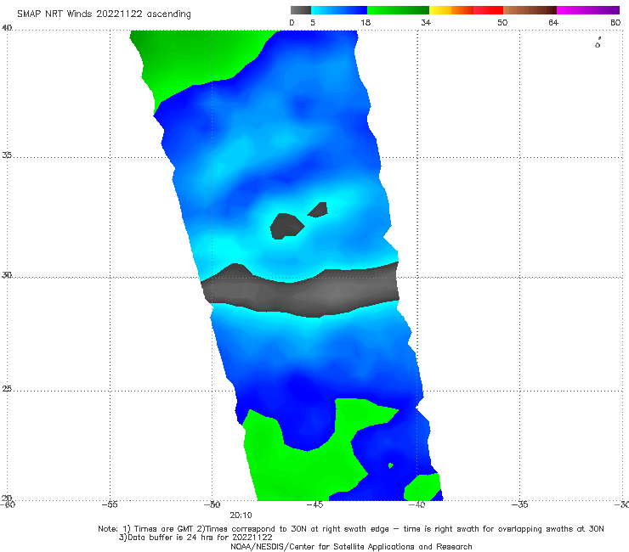This screenshot has height=552, width=629.
Task: Click the longitude '-35' axis label
Action: click(x=520, y=504)
